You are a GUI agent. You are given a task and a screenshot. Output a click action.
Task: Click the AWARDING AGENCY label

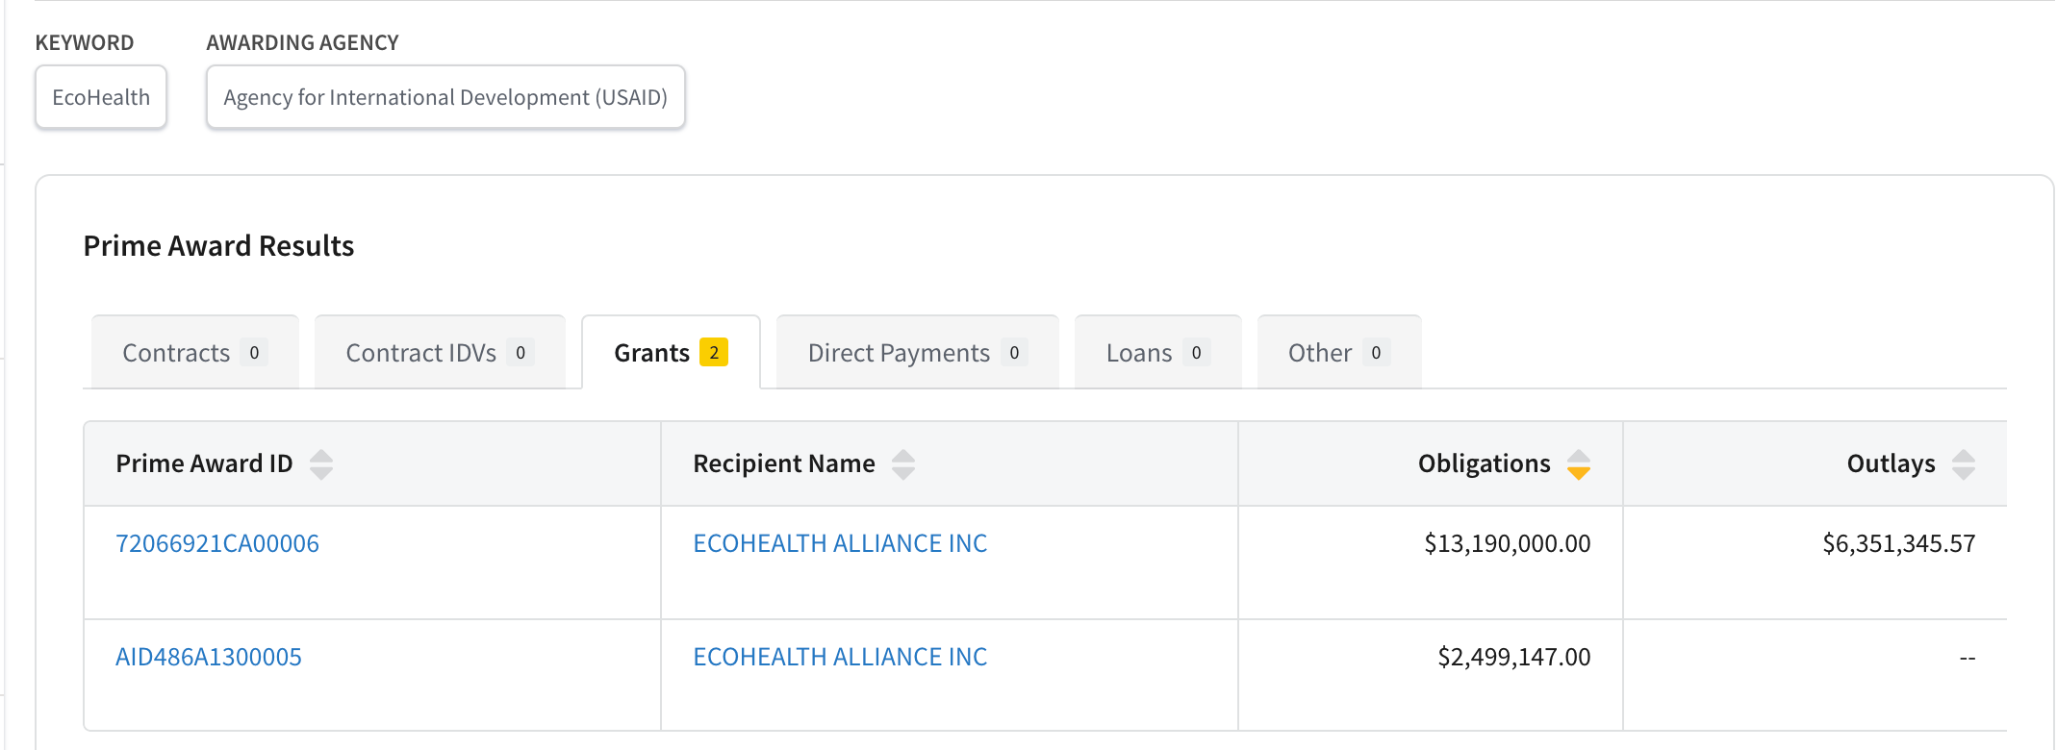coord(302,42)
